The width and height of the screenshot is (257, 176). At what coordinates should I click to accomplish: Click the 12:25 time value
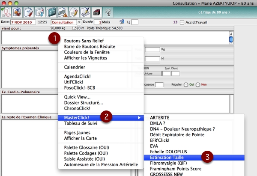42,22
